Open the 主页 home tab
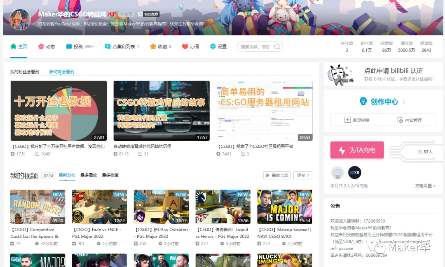The image size is (445, 267). [x=19, y=46]
